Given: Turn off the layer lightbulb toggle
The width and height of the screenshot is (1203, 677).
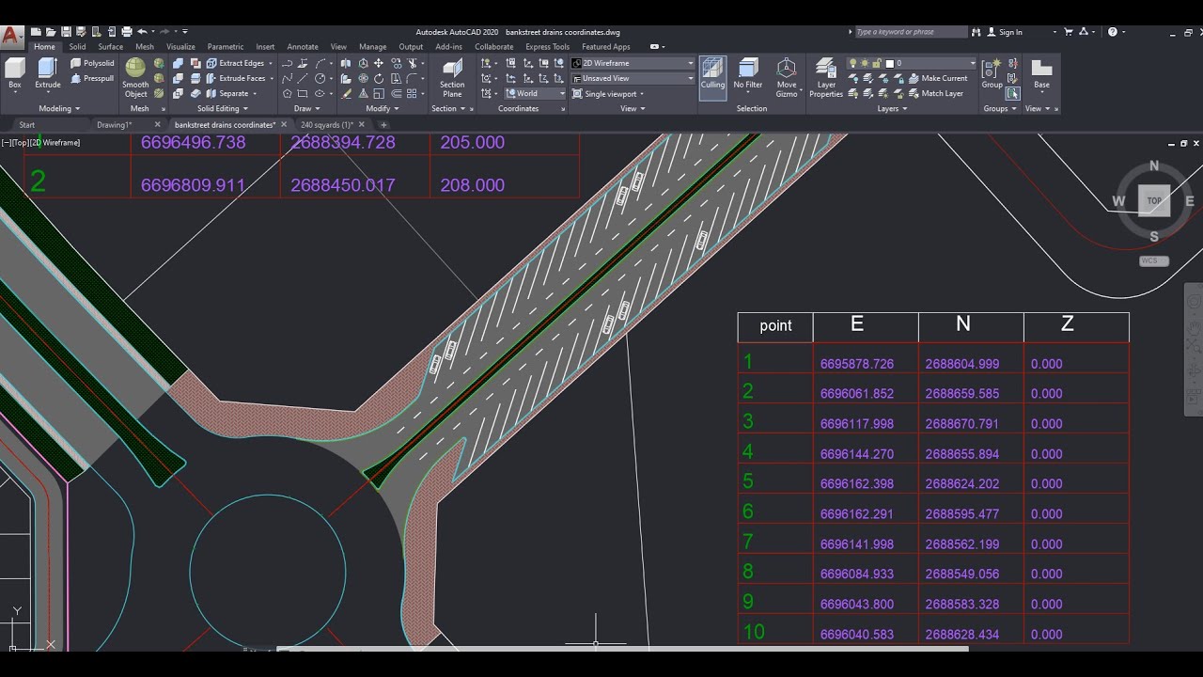Looking at the screenshot, I should coord(852,63).
